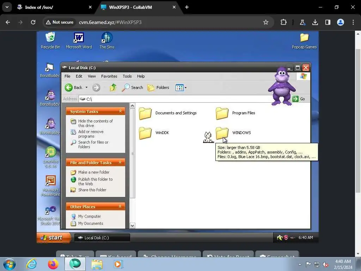Image resolution: width=361 pixels, height=271 pixels.
Task: Show hidden host tray icons
Action: (x=300, y=264)
